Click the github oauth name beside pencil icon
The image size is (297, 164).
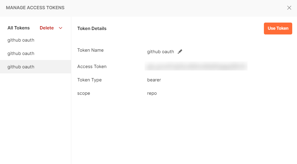[x=160, y=52]
